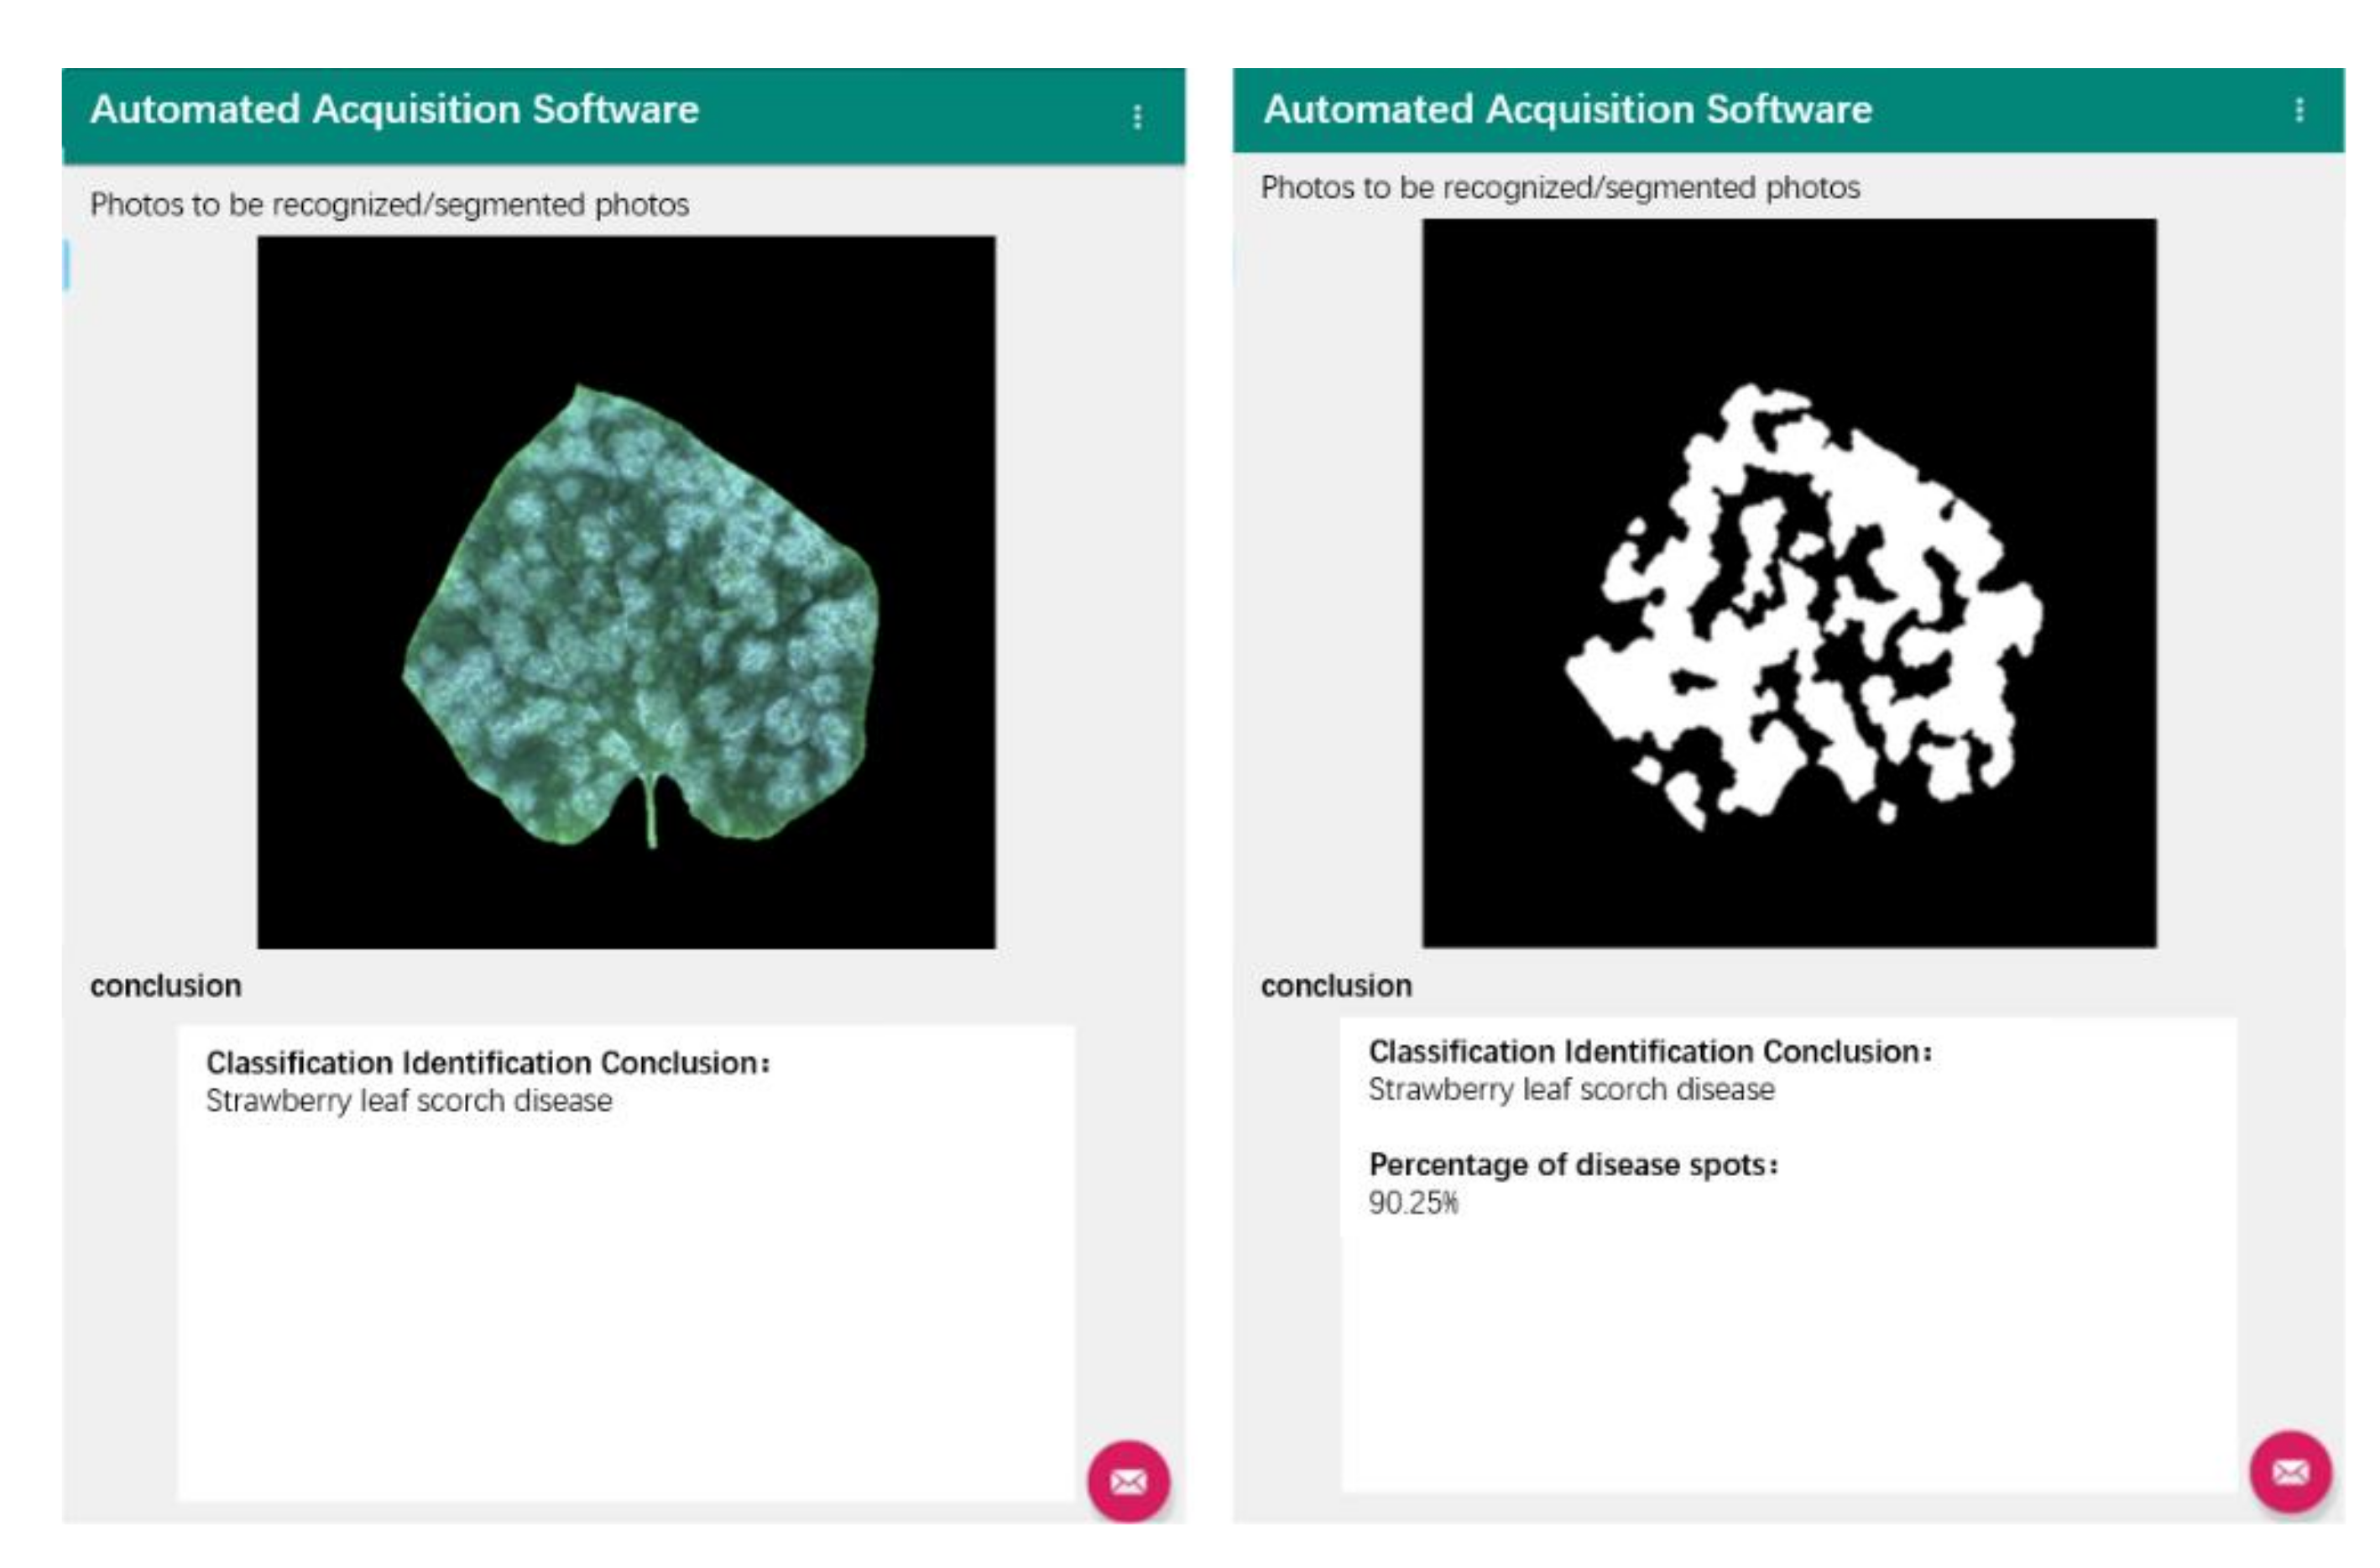This screenshot has width=2380, height=1568.
Task: Click the left 'Strawberry leaf scorch disease' result text
Action: (409, 1100)
